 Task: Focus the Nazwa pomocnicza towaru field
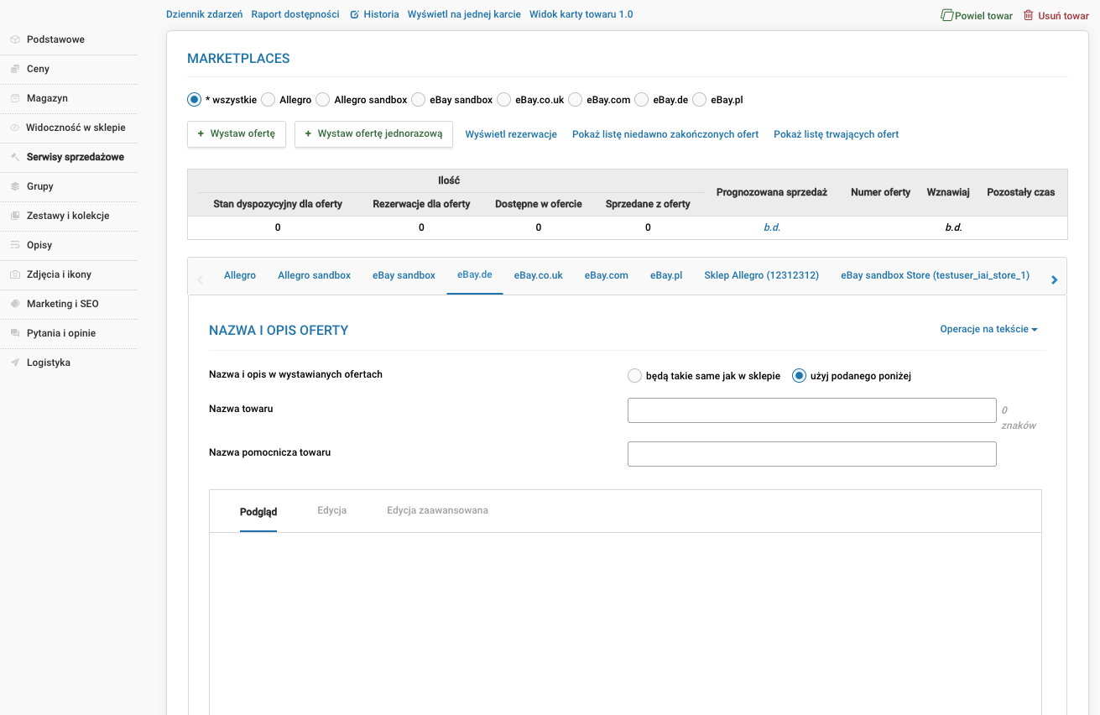[812, 454]
